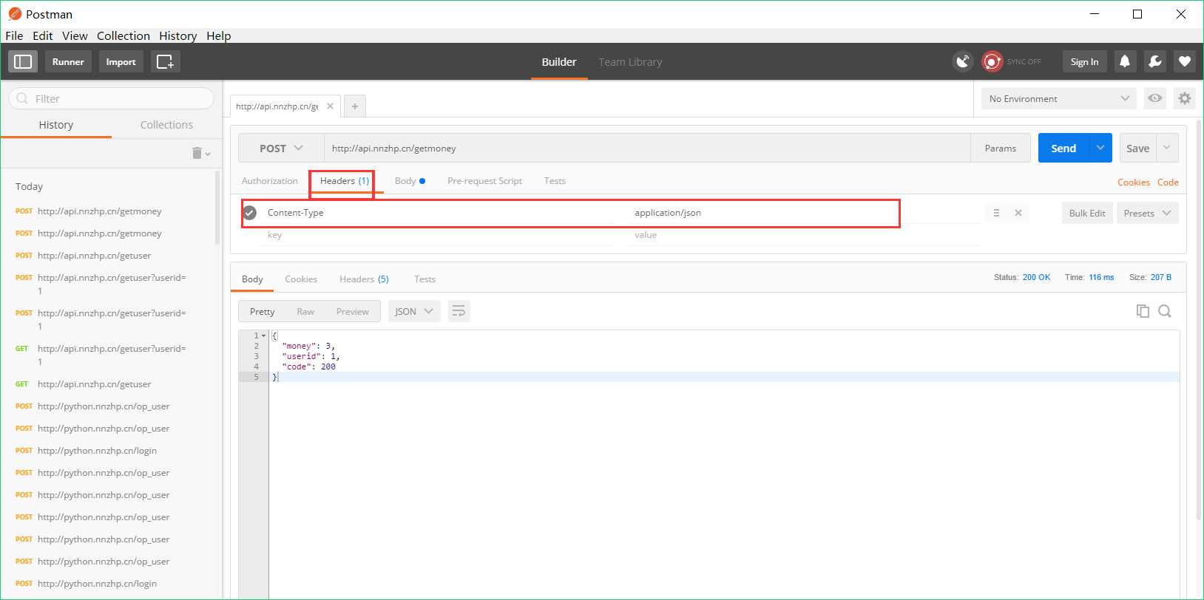This screenshot has width=1204, height=600.
Task: Expand the trash icon dropdown arrow
Action: coord(208,154)
